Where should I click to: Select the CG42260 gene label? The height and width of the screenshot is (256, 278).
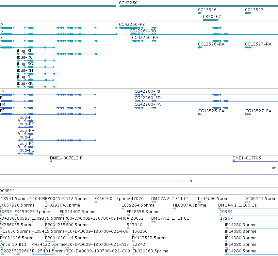[128, 3]
